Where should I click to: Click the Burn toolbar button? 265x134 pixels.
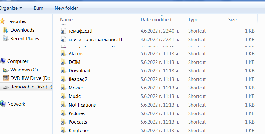pyautogui.click(x=38, y=8)
